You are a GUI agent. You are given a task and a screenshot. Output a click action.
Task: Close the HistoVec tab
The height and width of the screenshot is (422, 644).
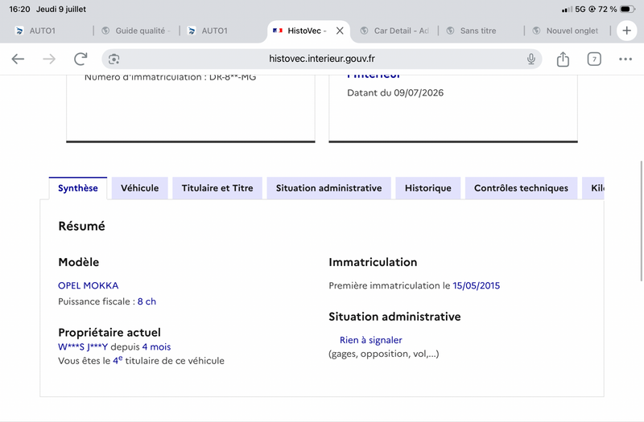[340, 31]
